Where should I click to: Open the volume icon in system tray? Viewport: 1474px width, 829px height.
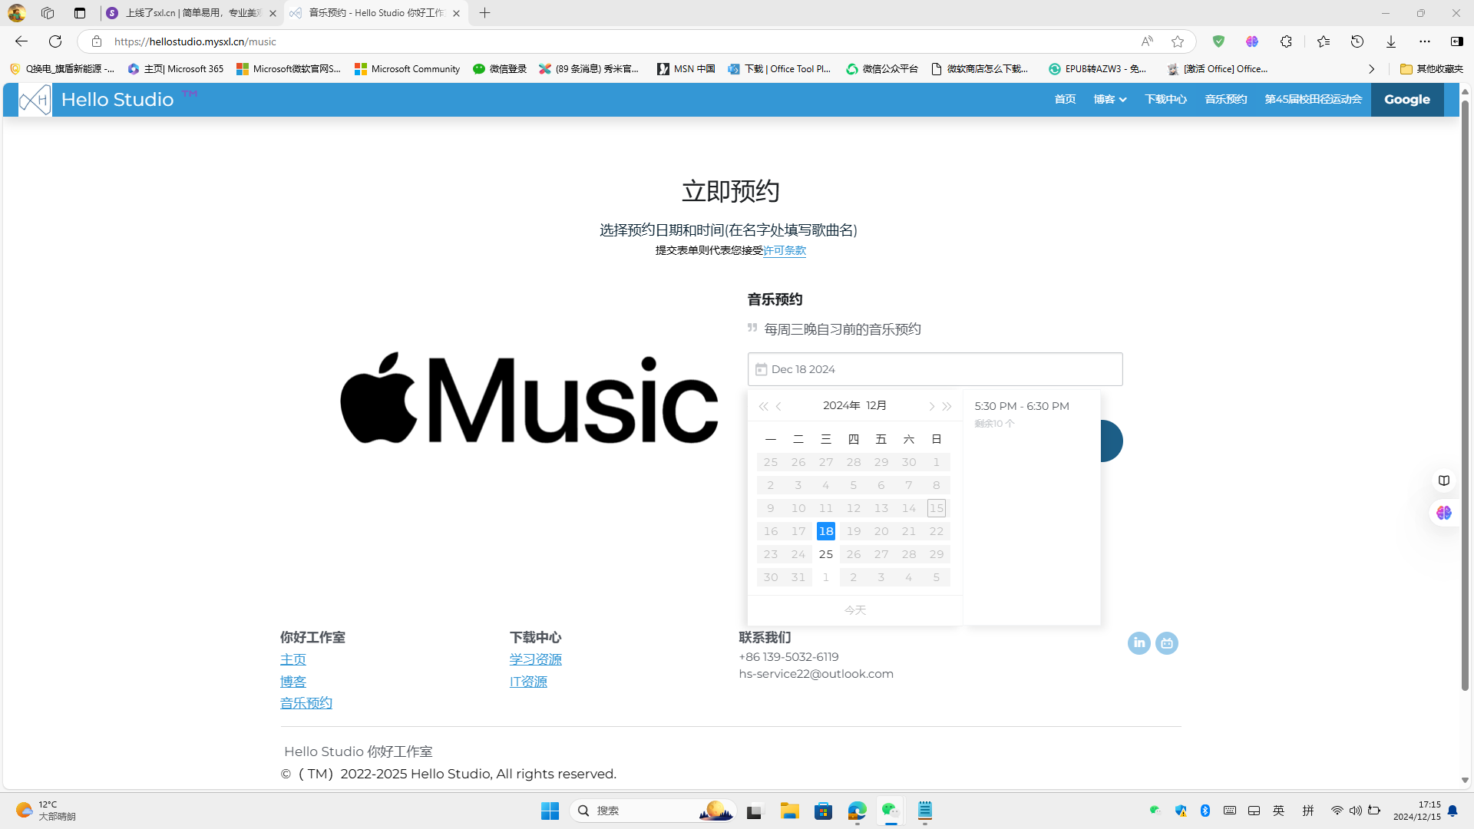(1356, 811)
